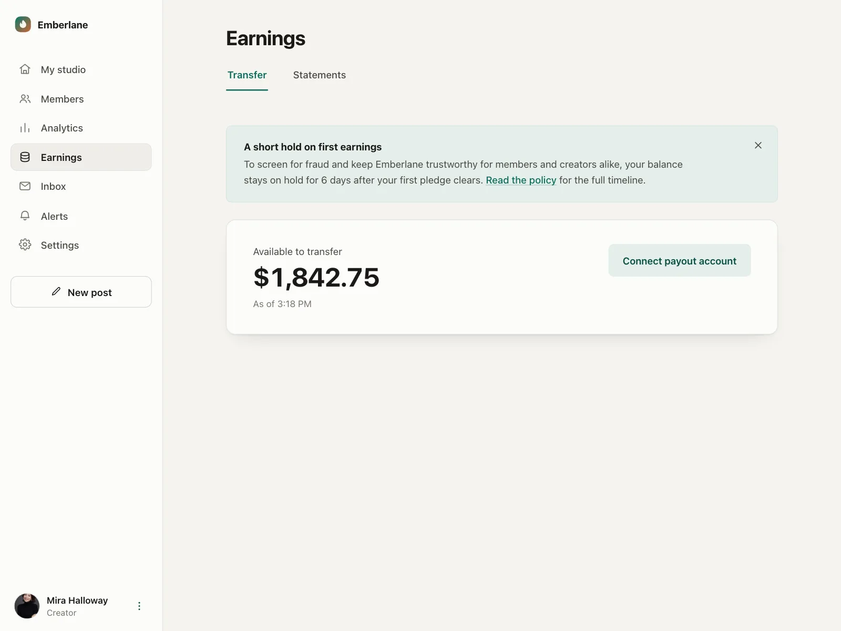Follow the Read the policy link
The height and width of the screenshot is (631, 841).
(x=521, y=180)
